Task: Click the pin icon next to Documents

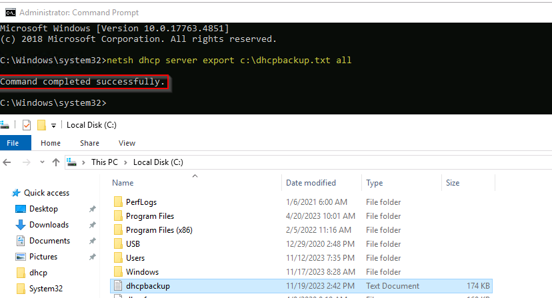Action: pyautogui.click(x=92, y=241)
